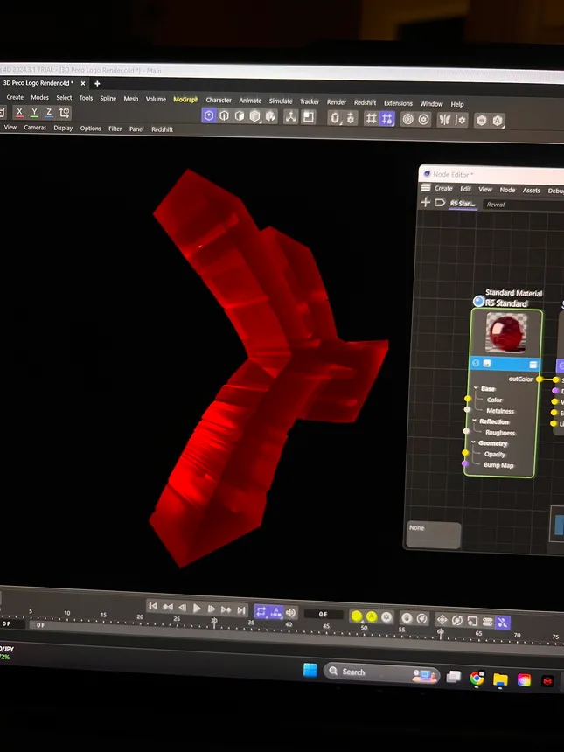The width and height of the screenshot is (564, 752).
Task: Click the gray hexagon render icon
Action: 482,121
